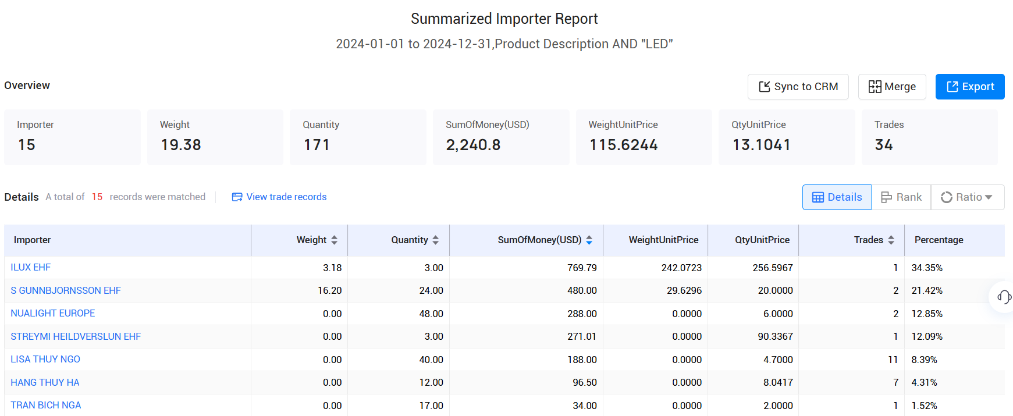Open importer S GUNNBJORNSSON EHF
1013x416 pixels.
(x=66, y=290)
